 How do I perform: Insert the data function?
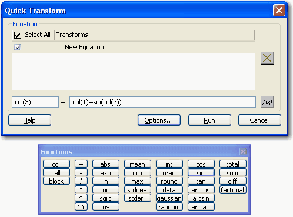[x=169, y=189]
